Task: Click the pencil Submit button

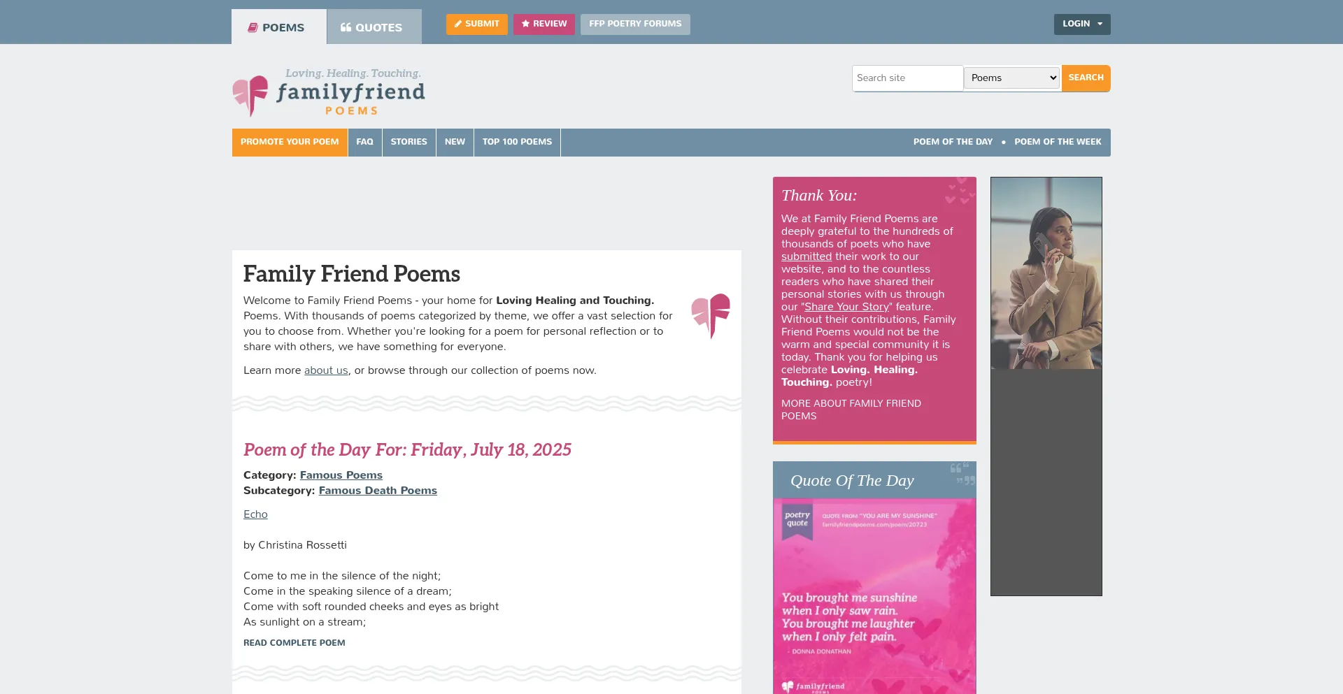Action: [476, 24]
